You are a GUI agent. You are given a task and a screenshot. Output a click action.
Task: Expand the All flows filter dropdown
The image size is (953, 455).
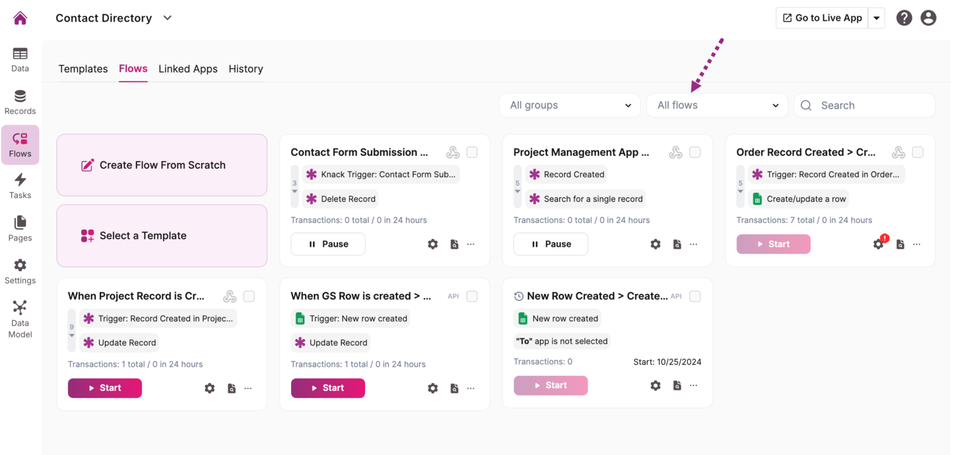point(717,105)
